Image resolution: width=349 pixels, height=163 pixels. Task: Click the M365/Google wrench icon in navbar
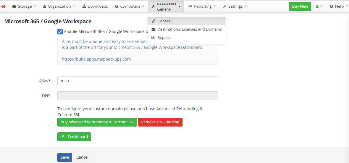point(153,7)
